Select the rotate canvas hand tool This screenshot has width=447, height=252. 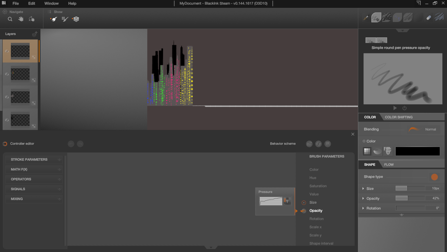(32, 19)
